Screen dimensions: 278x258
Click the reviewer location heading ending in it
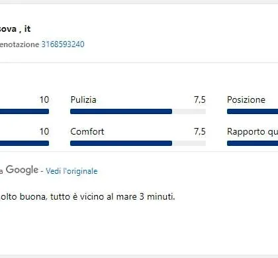click(x=15, y=29)
